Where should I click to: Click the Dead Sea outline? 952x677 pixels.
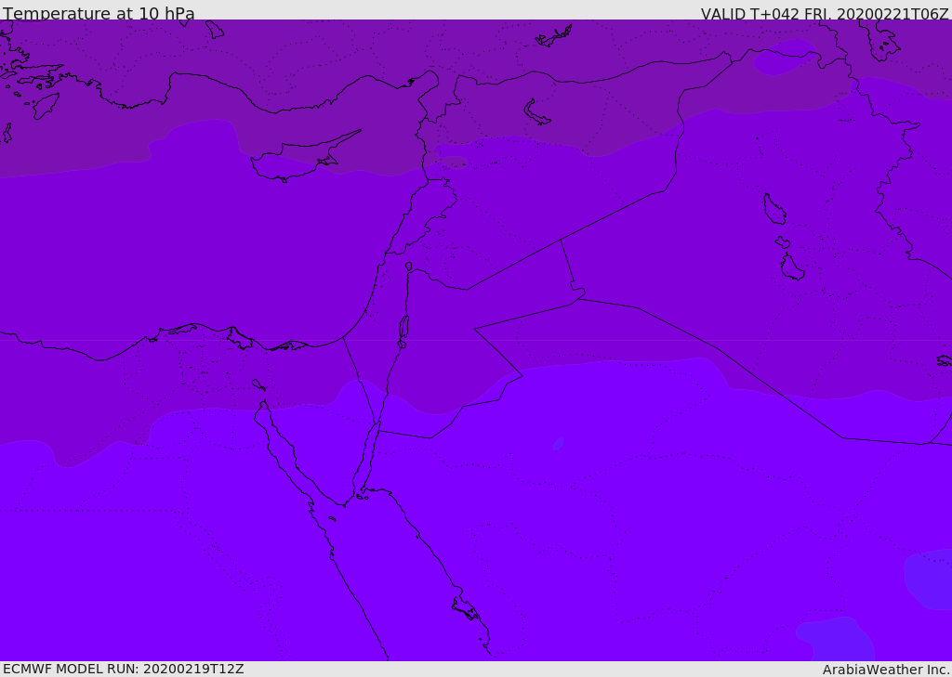[x=403, y=327]
